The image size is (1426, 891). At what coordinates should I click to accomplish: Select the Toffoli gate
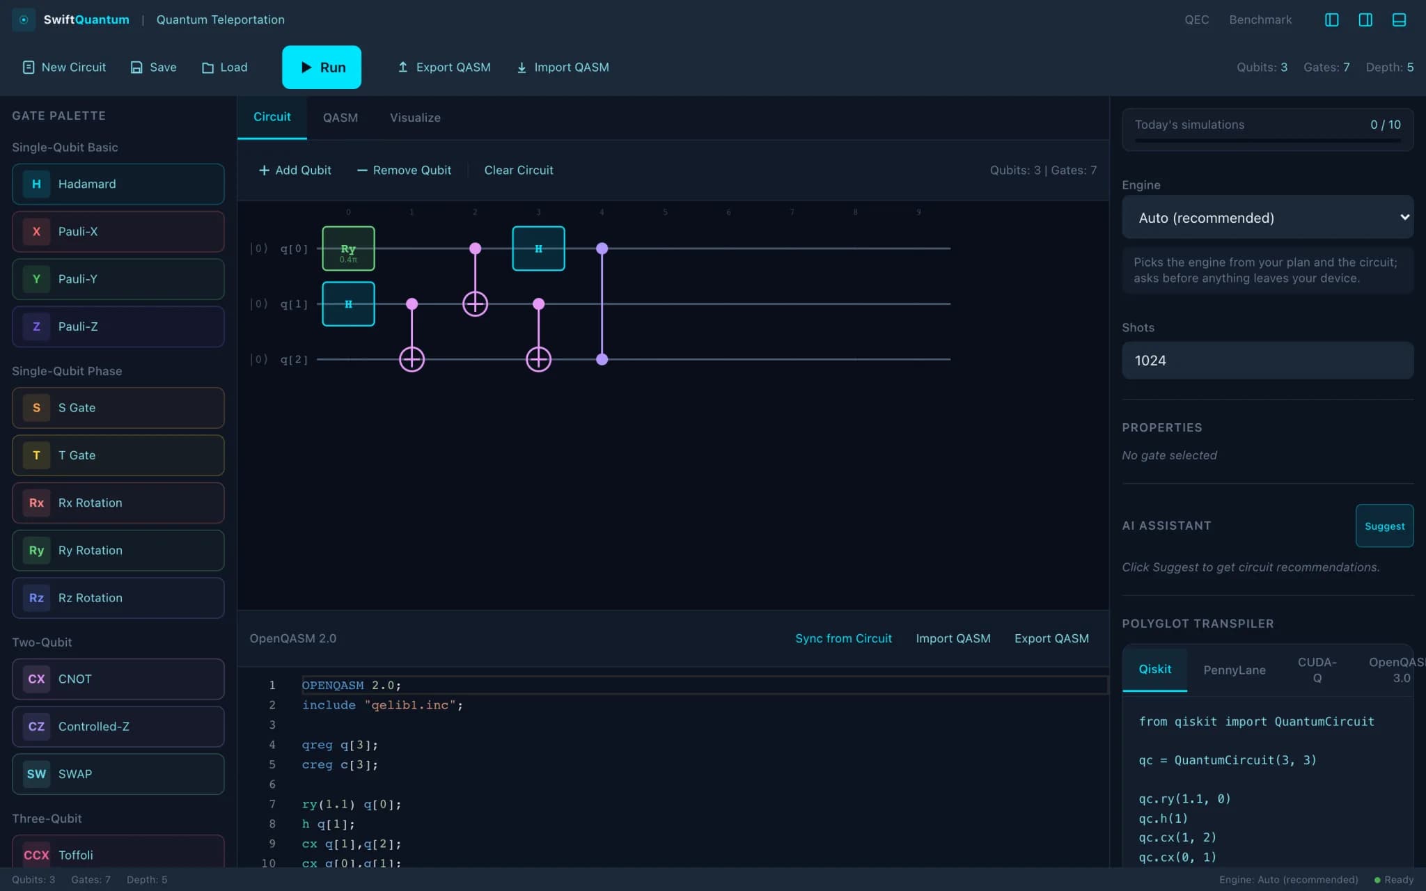click(118, 851)
